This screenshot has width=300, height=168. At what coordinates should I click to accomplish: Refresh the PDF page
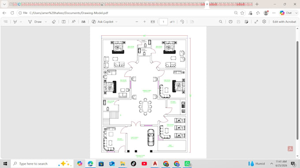pos(12,13)
